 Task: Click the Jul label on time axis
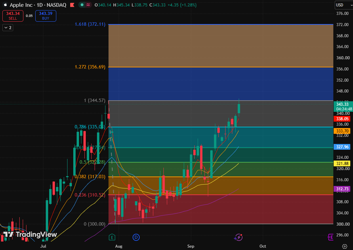[43, 246]
